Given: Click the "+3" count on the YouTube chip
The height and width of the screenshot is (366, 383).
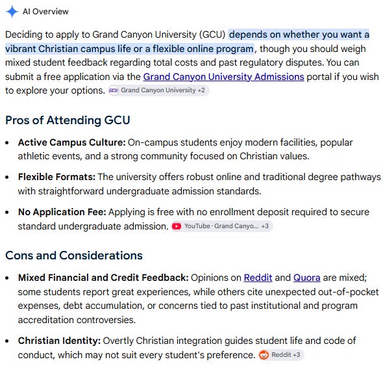Looking at the screenshot, I should 265,226.
